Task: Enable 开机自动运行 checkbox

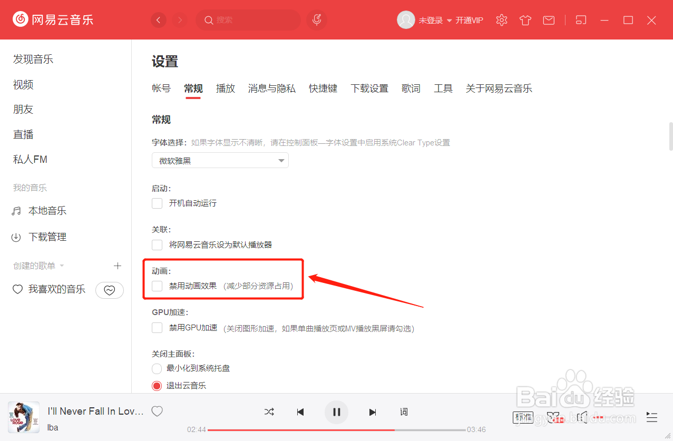Action: [x=157, y=203]
